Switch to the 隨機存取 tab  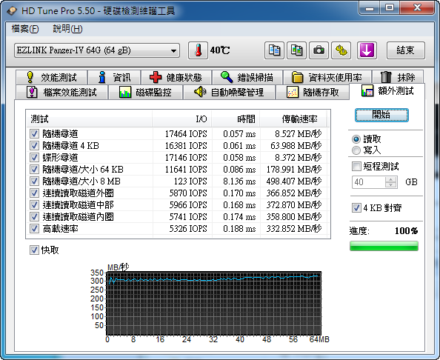[313, 92]
